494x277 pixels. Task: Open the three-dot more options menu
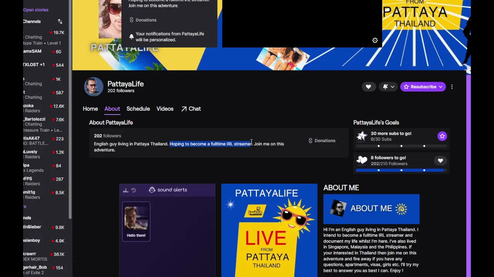point(452,87)
